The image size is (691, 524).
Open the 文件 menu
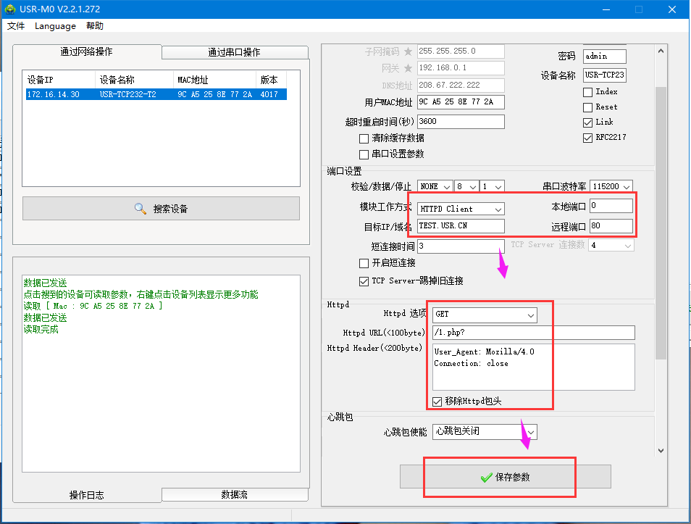(x=16, y=26)
